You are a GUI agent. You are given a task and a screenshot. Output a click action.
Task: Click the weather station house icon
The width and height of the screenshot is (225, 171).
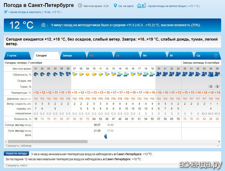pyautogui.click(x=141, y=5)
